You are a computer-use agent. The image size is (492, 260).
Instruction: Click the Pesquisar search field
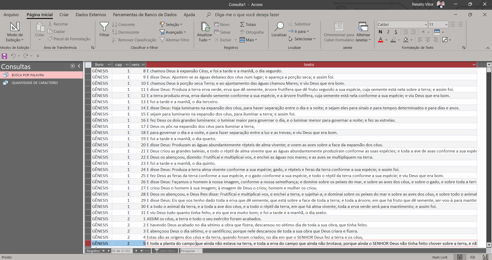[191, 251]
